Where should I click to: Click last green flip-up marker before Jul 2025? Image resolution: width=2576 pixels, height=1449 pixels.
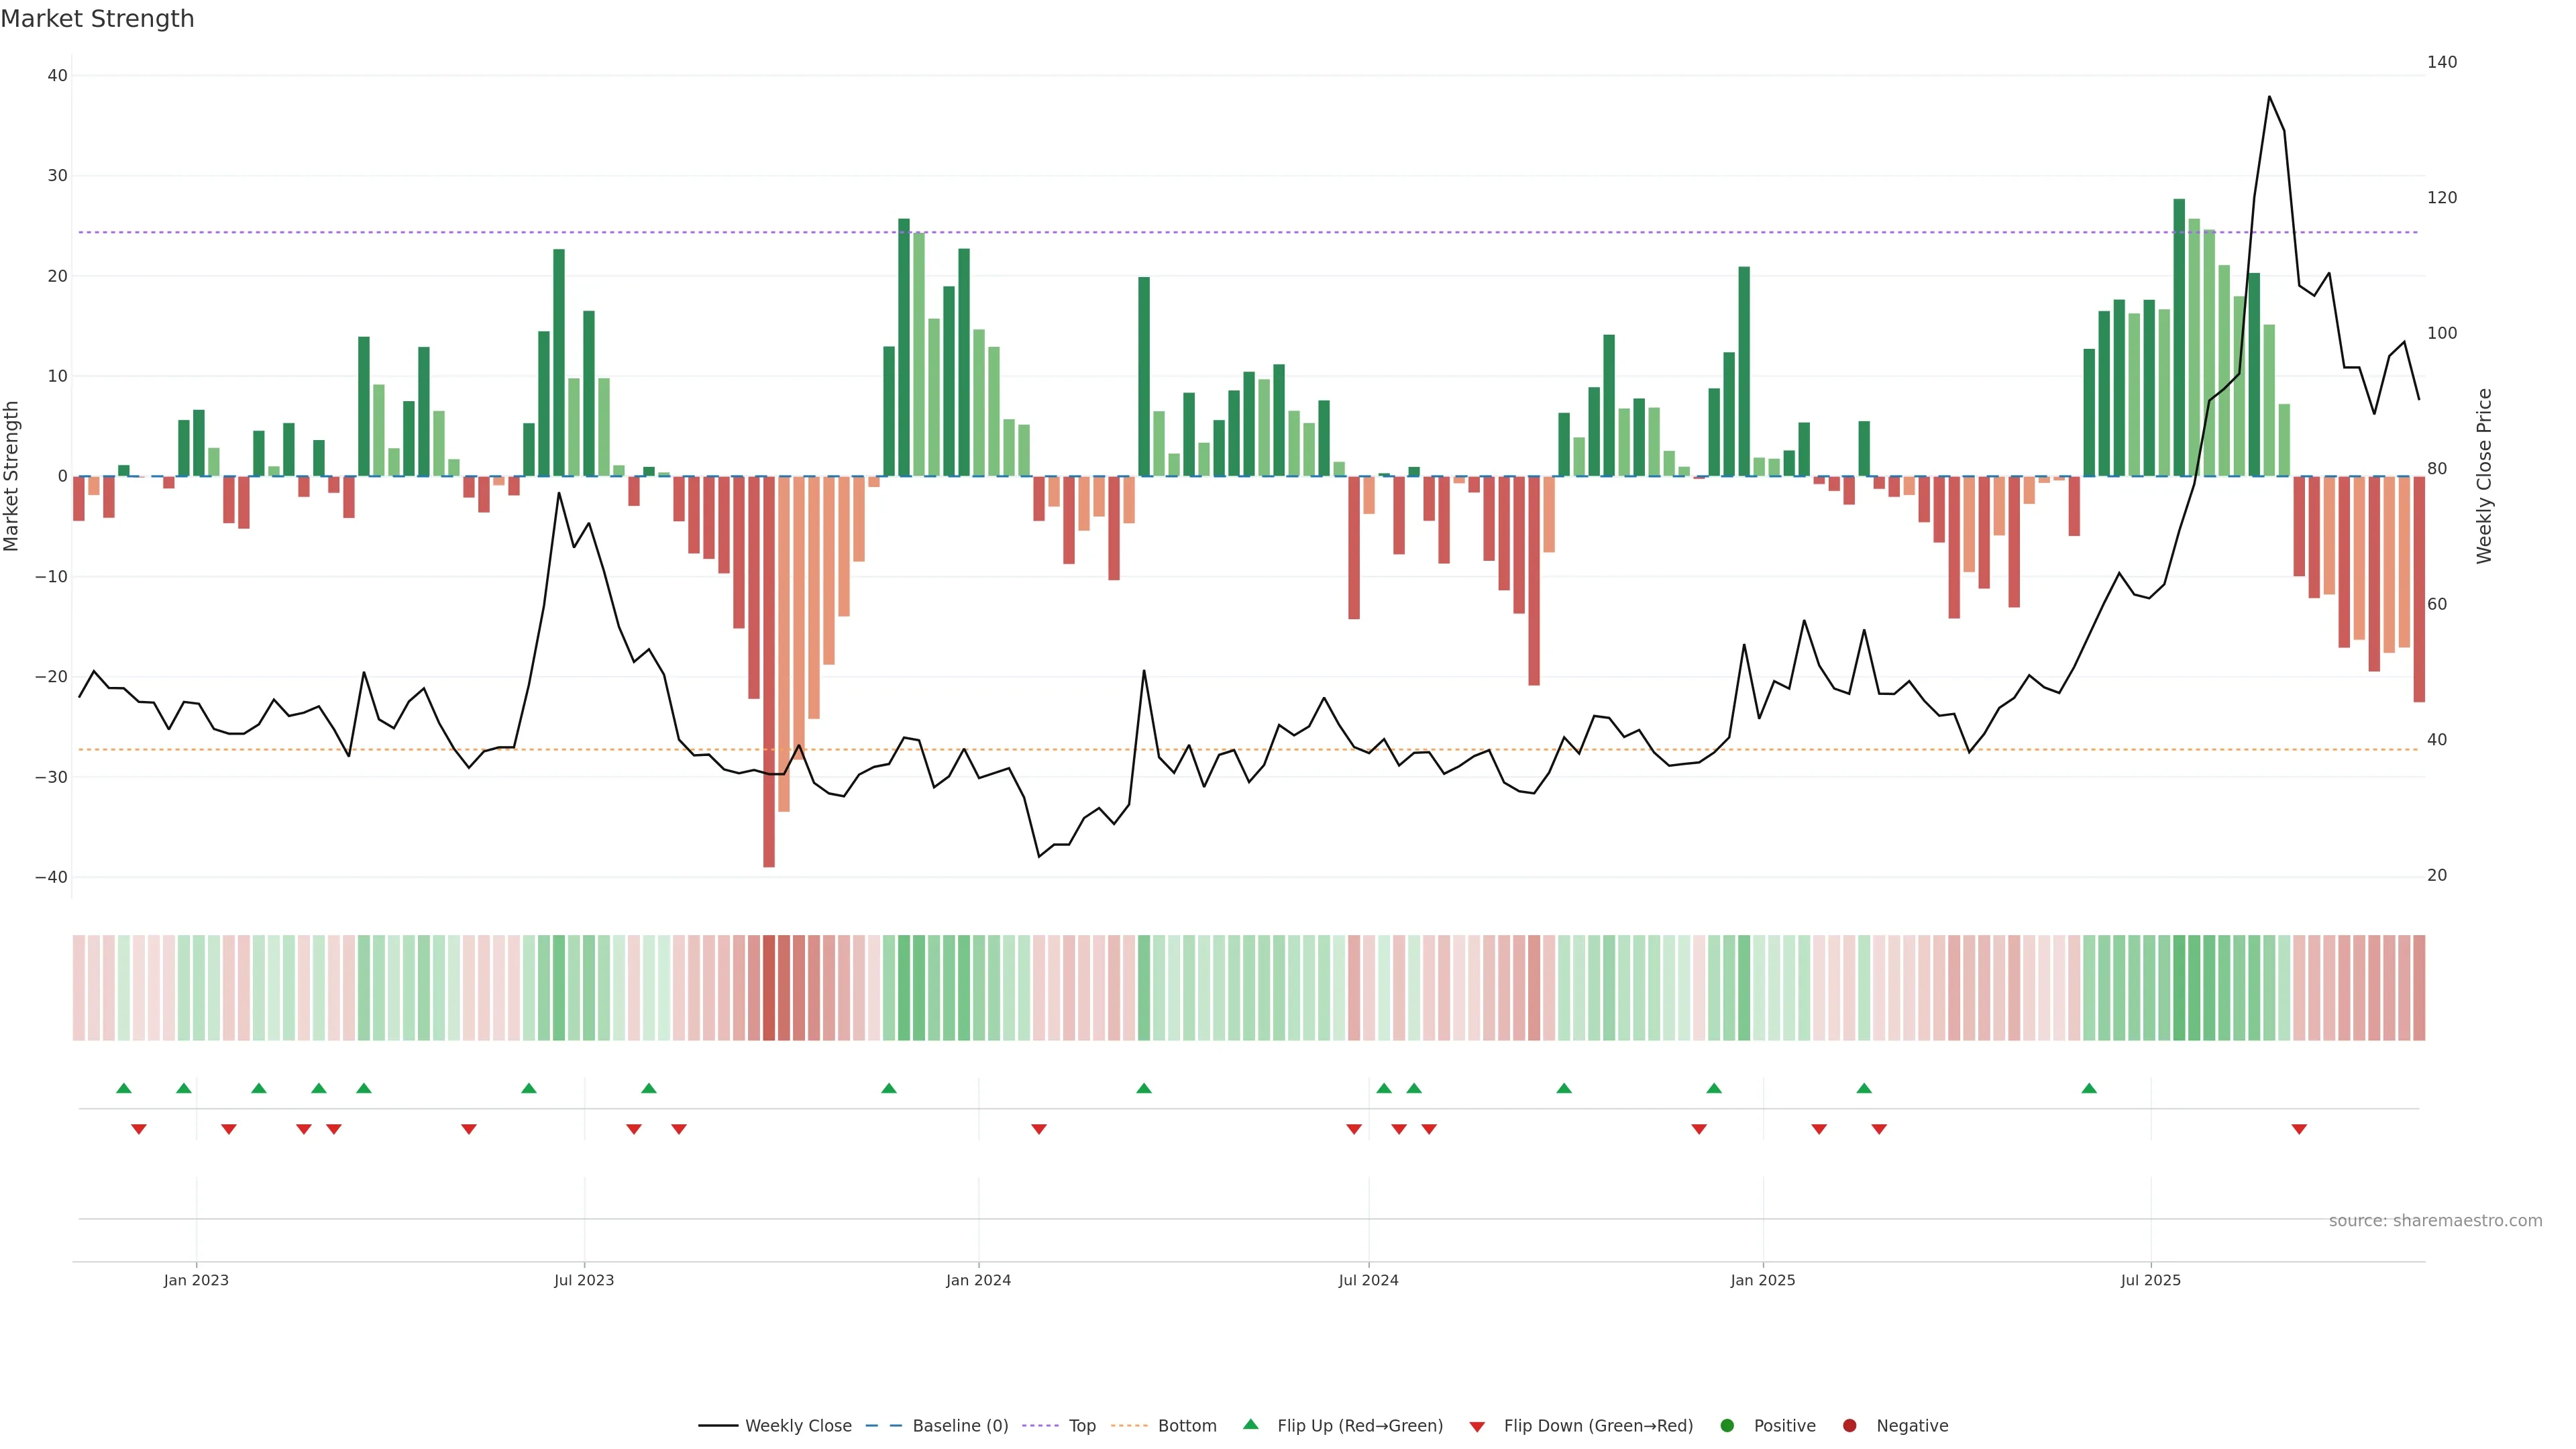click(x=2089, y=1088)
